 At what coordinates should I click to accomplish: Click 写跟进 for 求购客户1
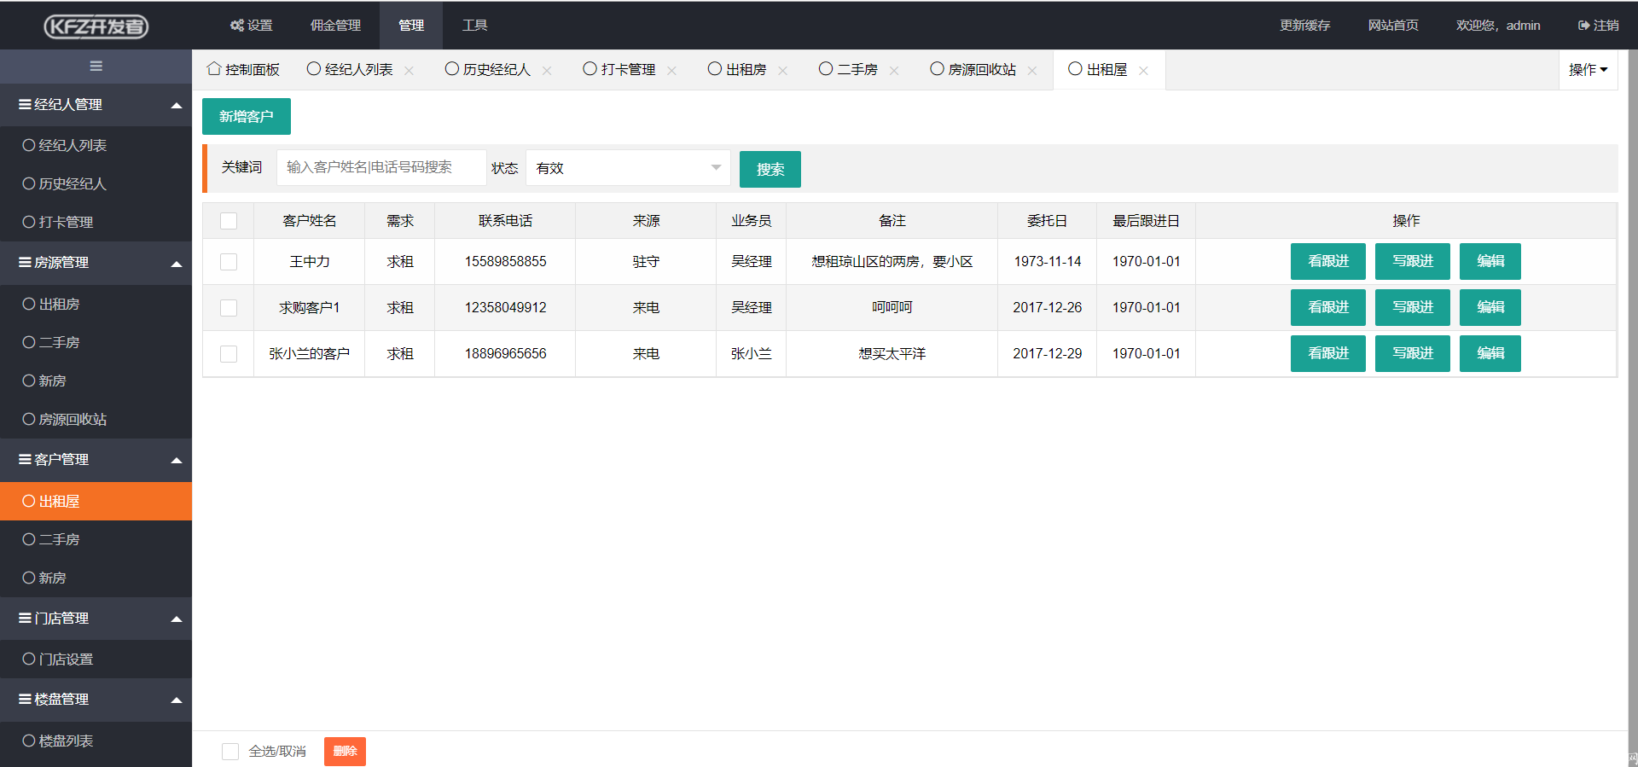[x=1413, y=307]
